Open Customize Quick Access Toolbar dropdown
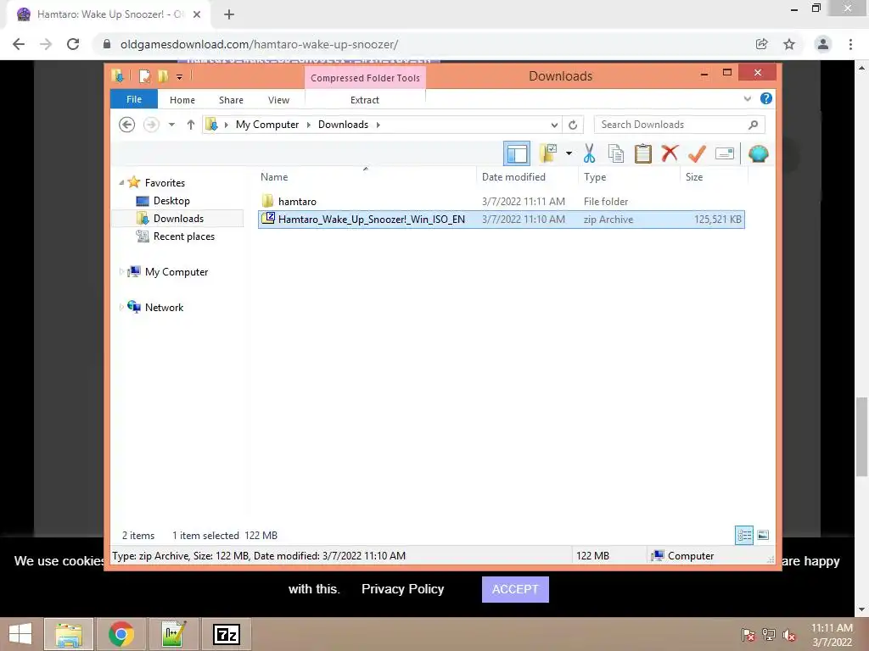The width and height of the screenshot is (869, 651). coord(179,77)
